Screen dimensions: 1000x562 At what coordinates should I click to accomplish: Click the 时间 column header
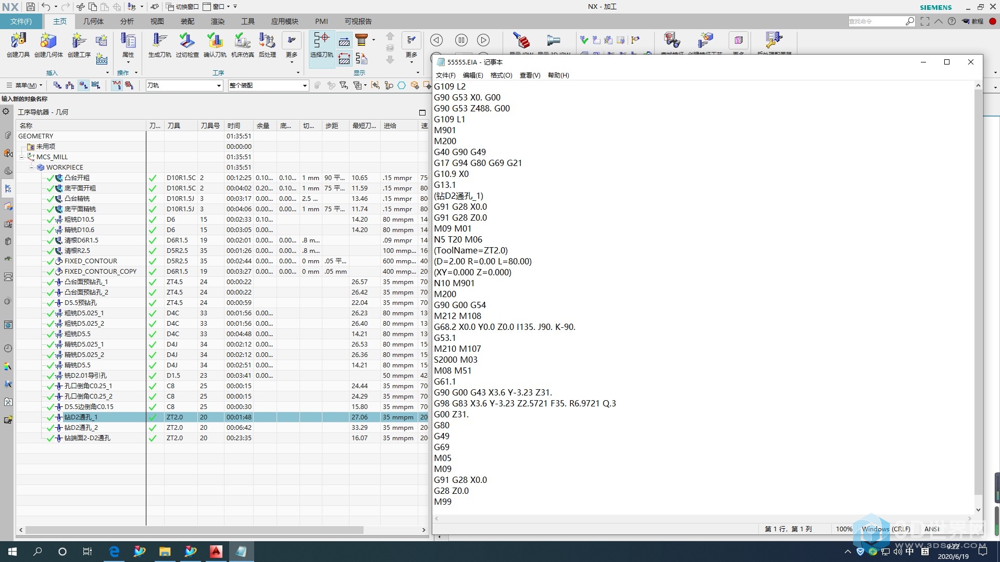click(239, 125)
